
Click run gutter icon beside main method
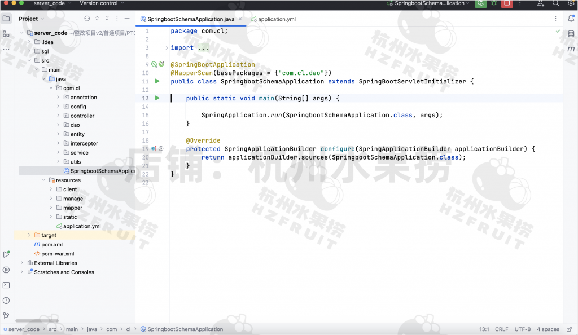[x=158, y=98]
